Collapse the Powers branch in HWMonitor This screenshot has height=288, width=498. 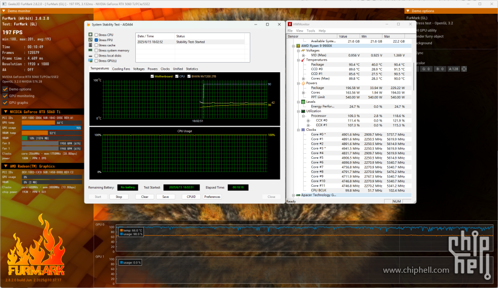tap(298, 83)
